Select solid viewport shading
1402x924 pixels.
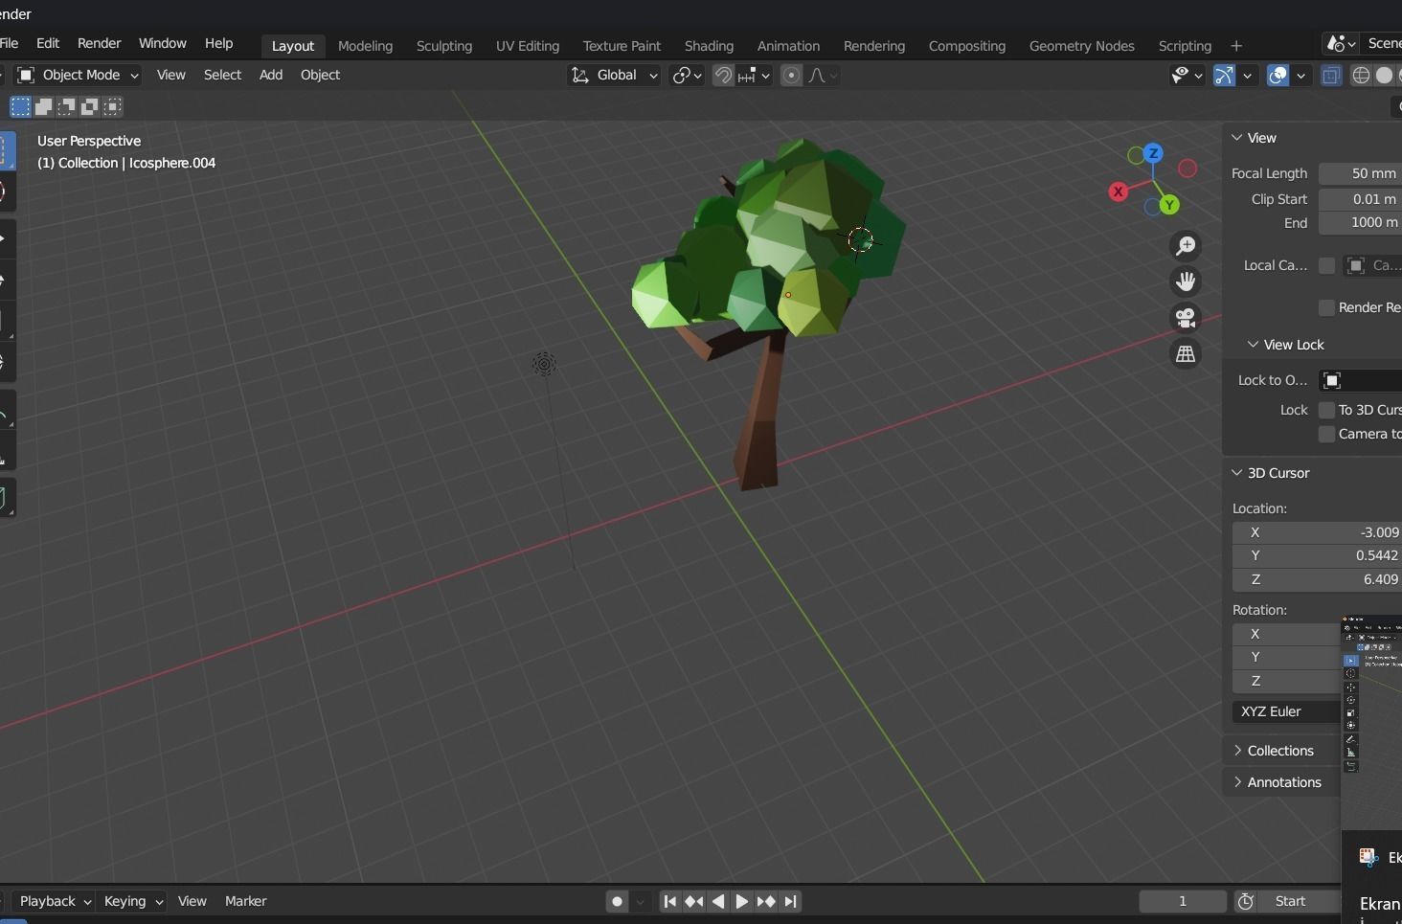tap(1384, 75)
